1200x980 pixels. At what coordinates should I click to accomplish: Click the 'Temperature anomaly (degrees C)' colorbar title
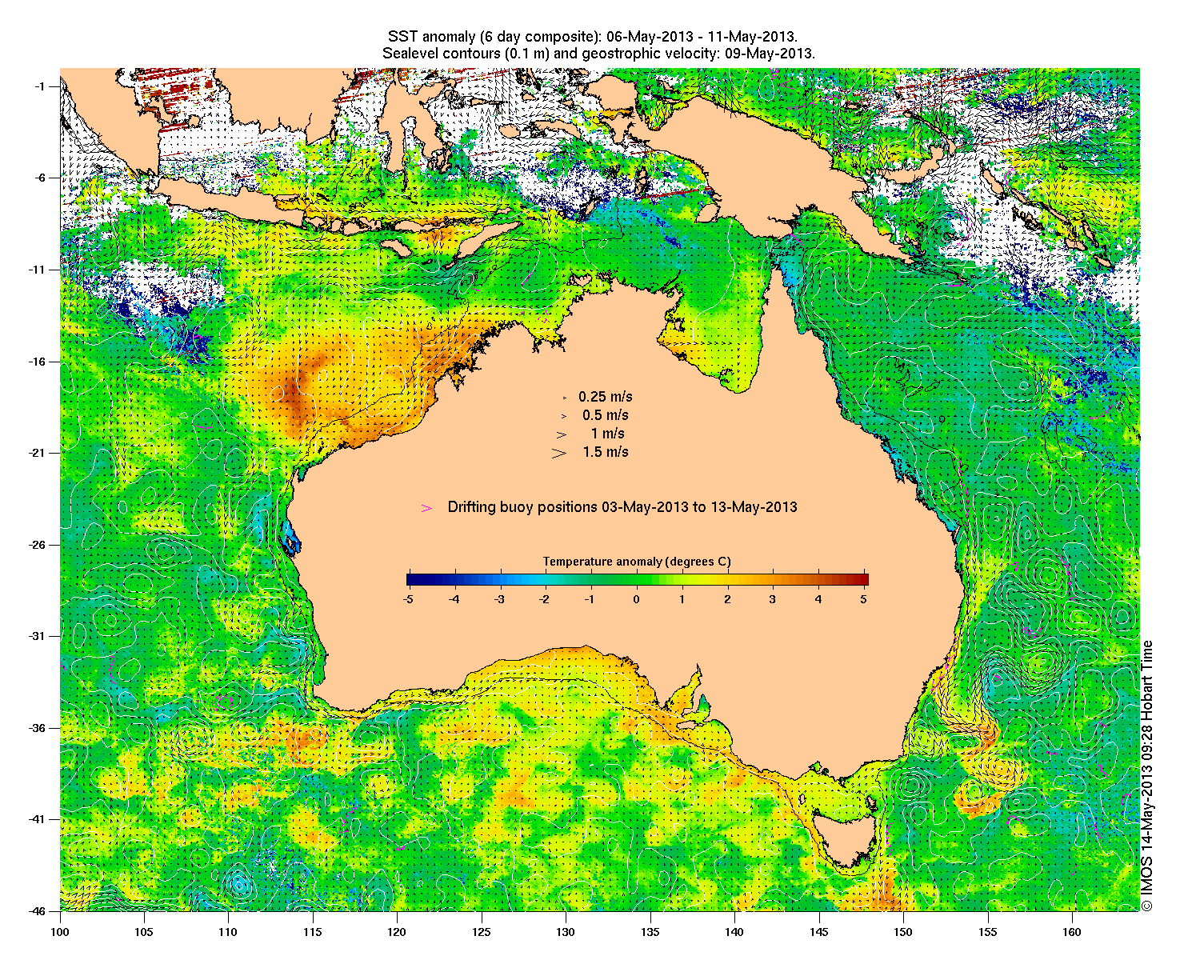(x=637, y=562)
